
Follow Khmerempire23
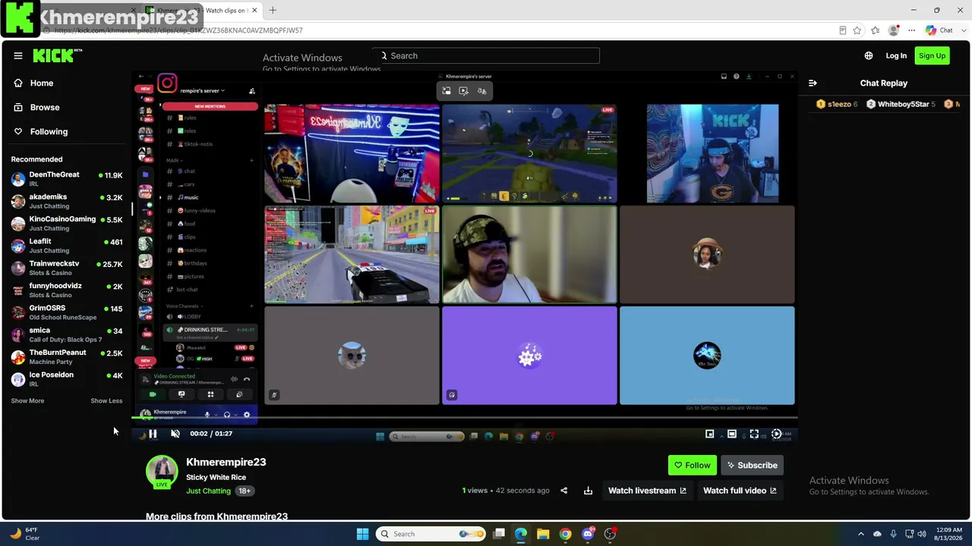click(692, 465)
